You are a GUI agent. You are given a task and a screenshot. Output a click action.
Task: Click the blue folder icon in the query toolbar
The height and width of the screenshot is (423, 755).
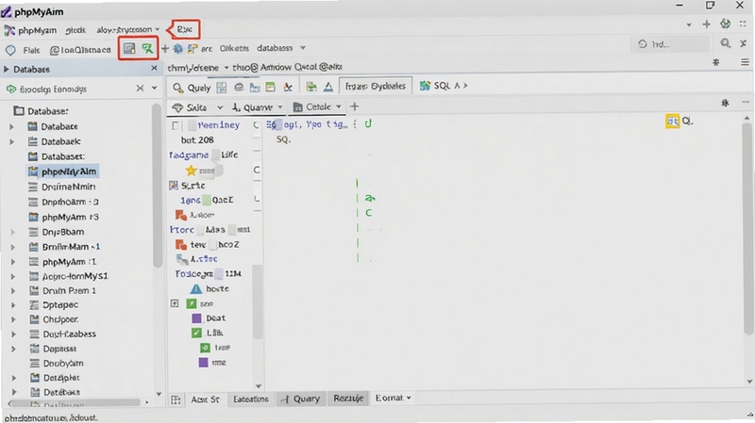(255, 88)
